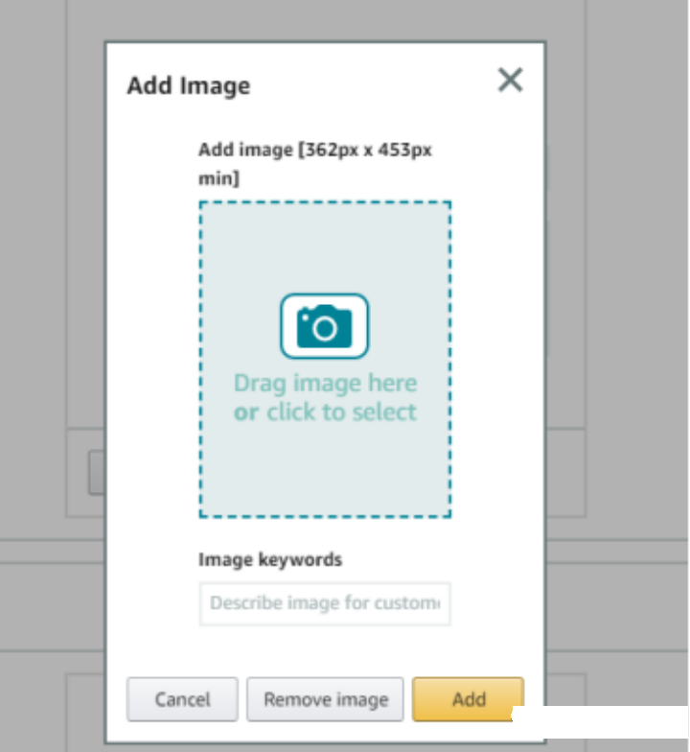
Task: Click the top edge of the dashed drop zone
Action: tap(325, 202)
